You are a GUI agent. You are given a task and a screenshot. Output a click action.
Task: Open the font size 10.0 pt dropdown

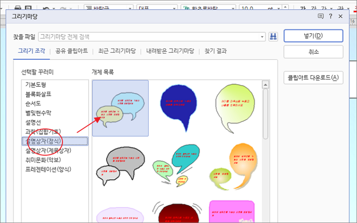tap(278, 8)
